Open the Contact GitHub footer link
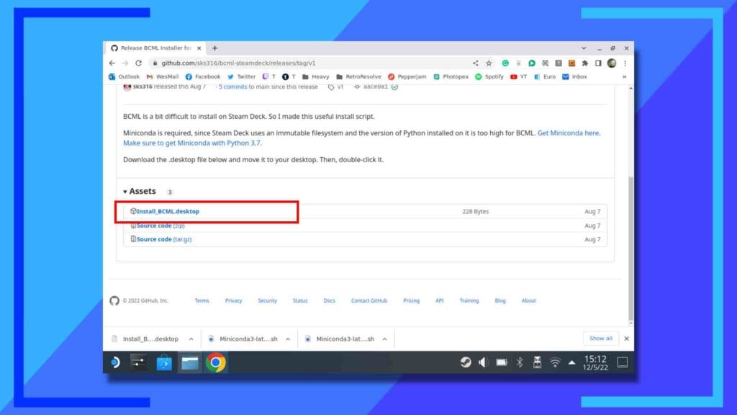 pyautogui.click(x=369, y=300)
